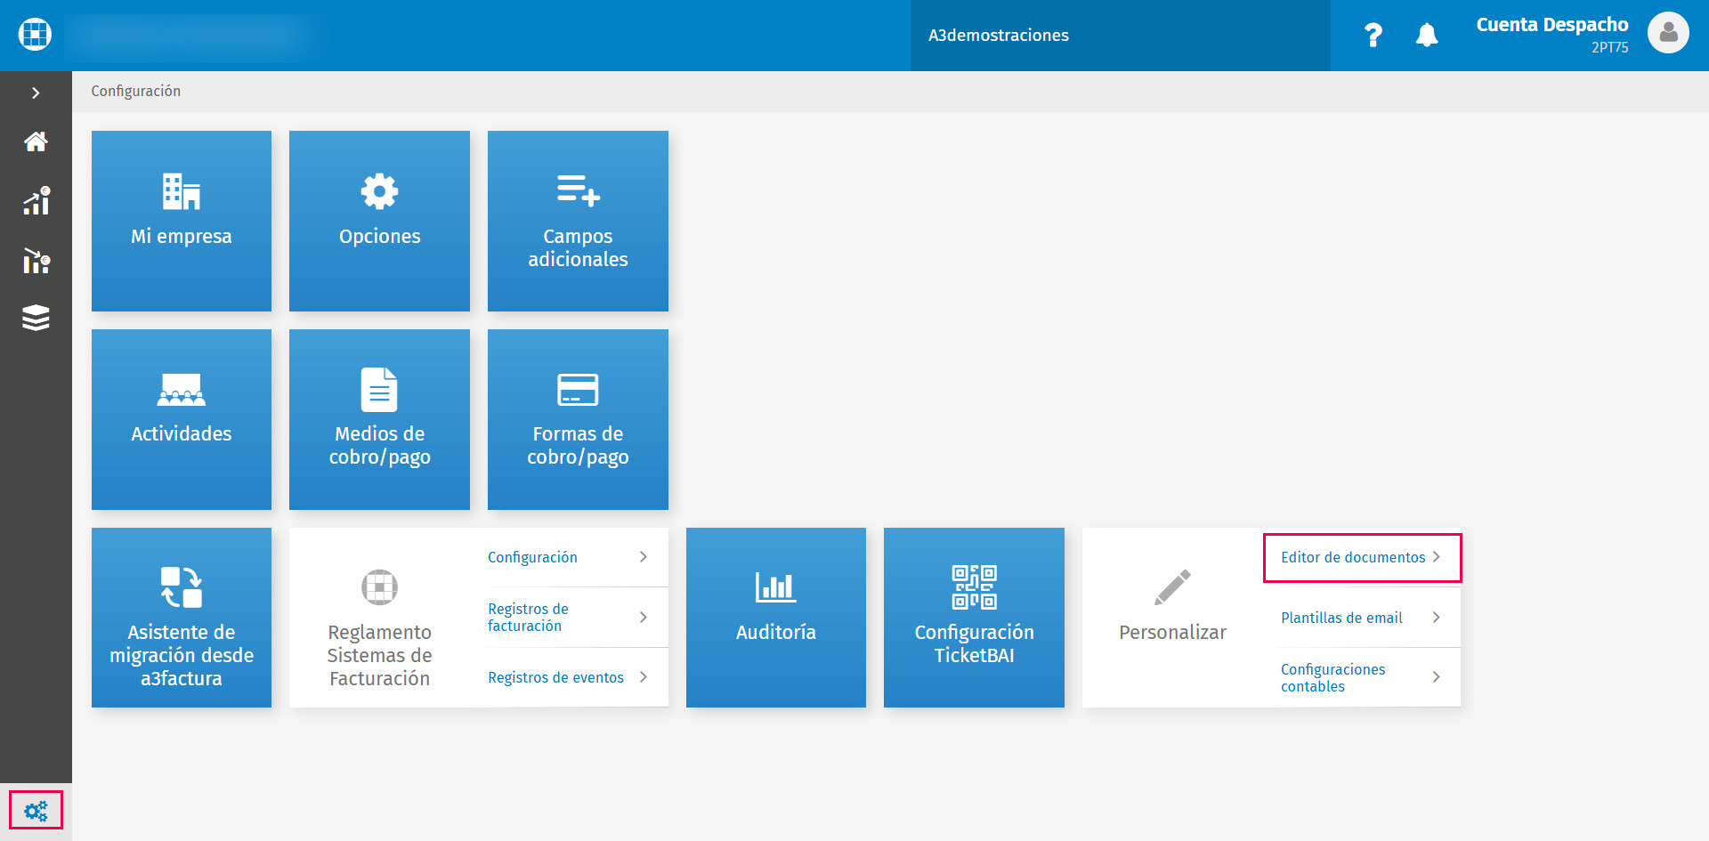Open the Auditoría tile
1709x841 pixels.
click(776, 618)
